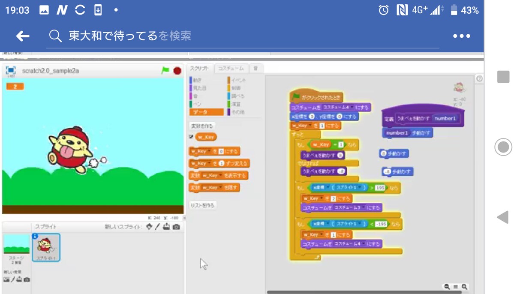Open the help question mark icon

pos(479,78)
